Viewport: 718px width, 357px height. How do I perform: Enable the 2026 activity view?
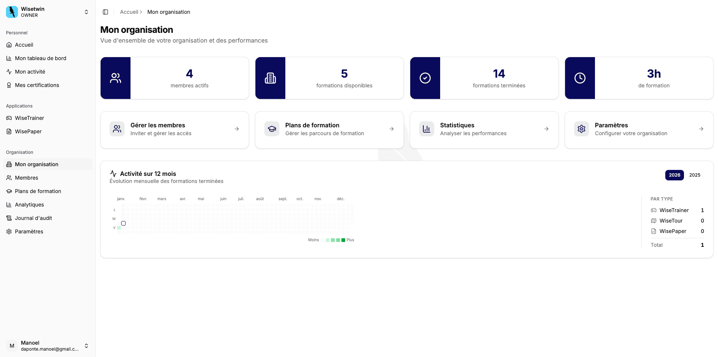click(x=674, y=175)
